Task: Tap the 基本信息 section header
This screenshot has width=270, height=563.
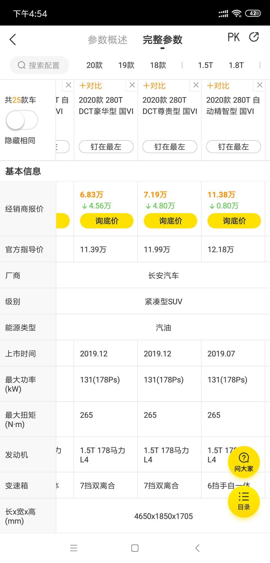Action: click(x=23, y=171)
